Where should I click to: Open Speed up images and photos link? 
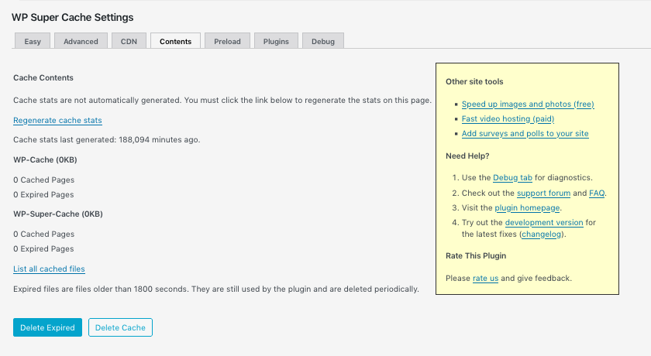pyautogui.click(x=528, y=104)
